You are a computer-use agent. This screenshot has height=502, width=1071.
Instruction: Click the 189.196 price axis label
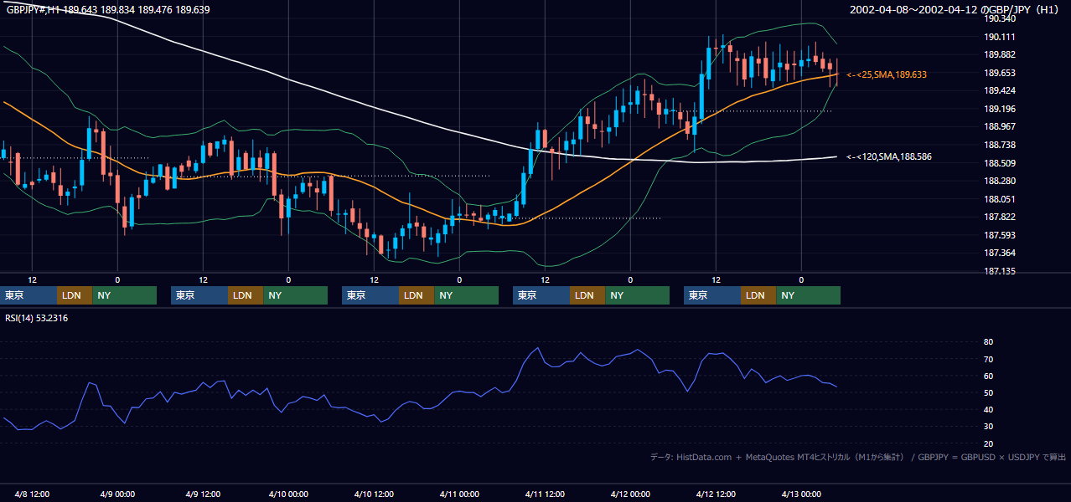pos(1001,109)
